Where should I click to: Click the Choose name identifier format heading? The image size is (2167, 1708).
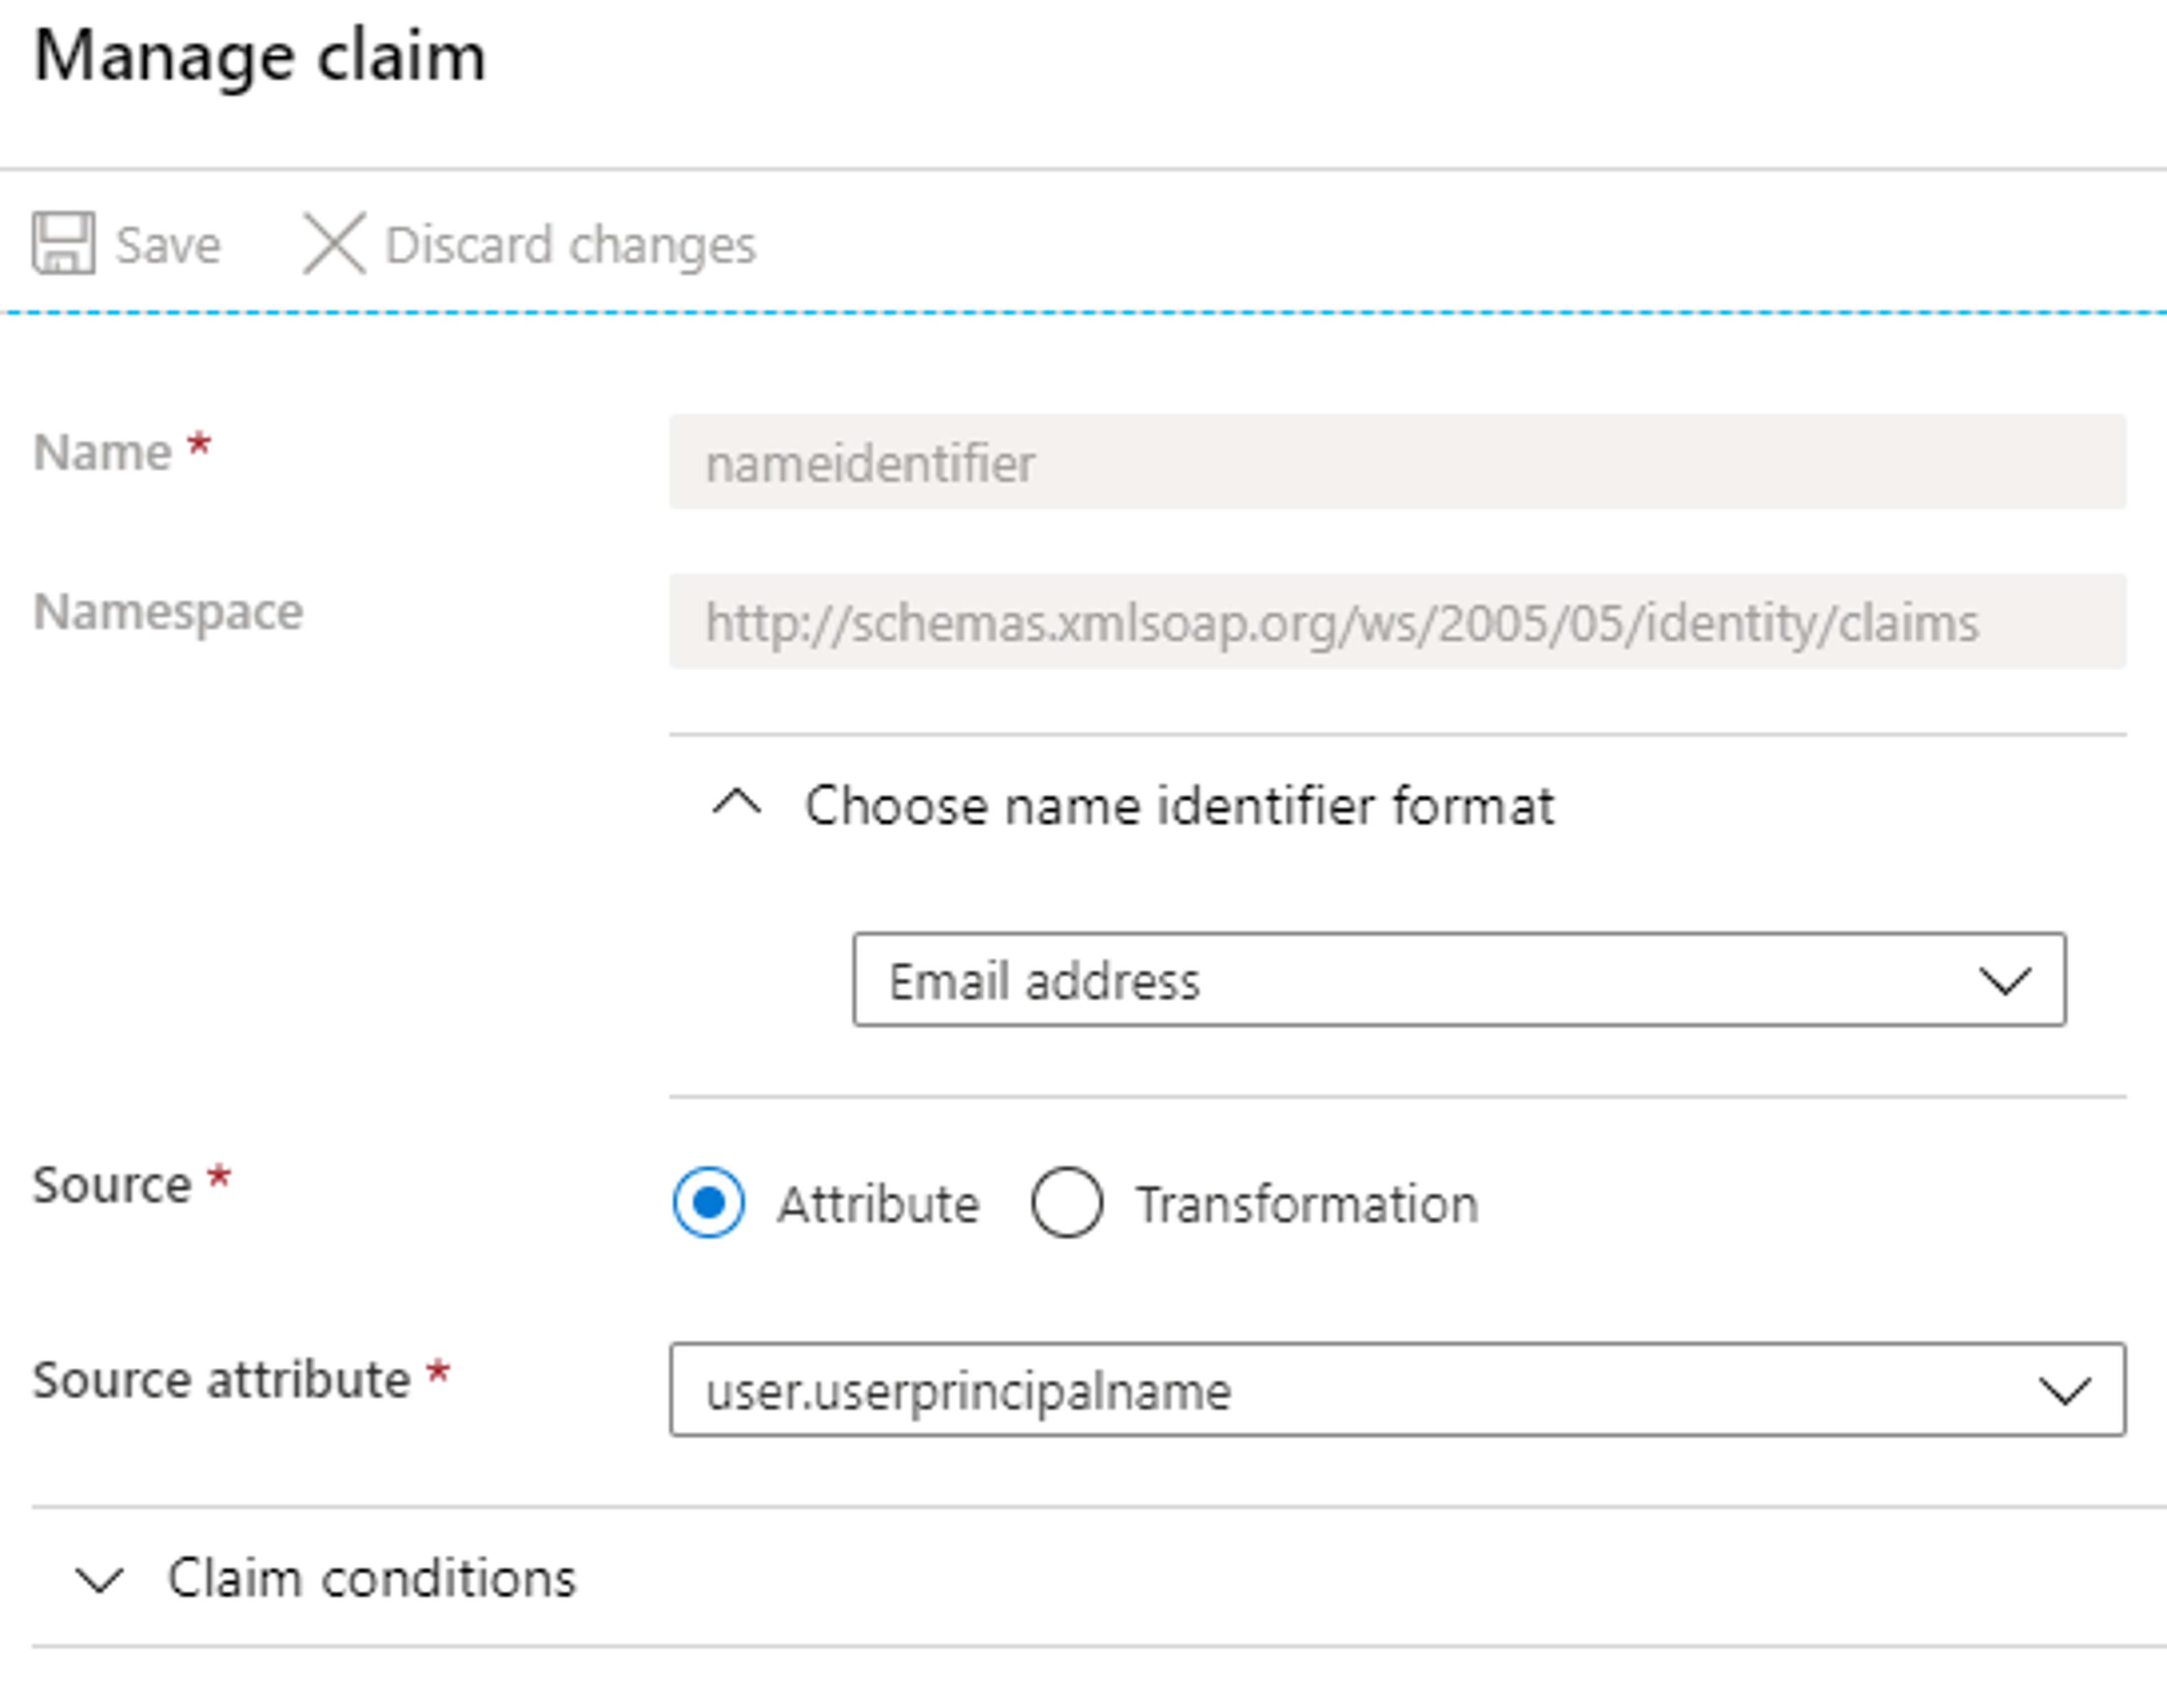[1179, 806]
